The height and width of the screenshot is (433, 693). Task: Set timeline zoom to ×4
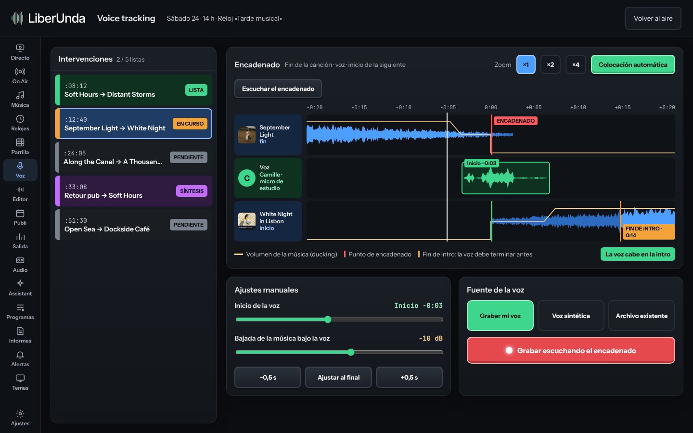pos(576,64)
